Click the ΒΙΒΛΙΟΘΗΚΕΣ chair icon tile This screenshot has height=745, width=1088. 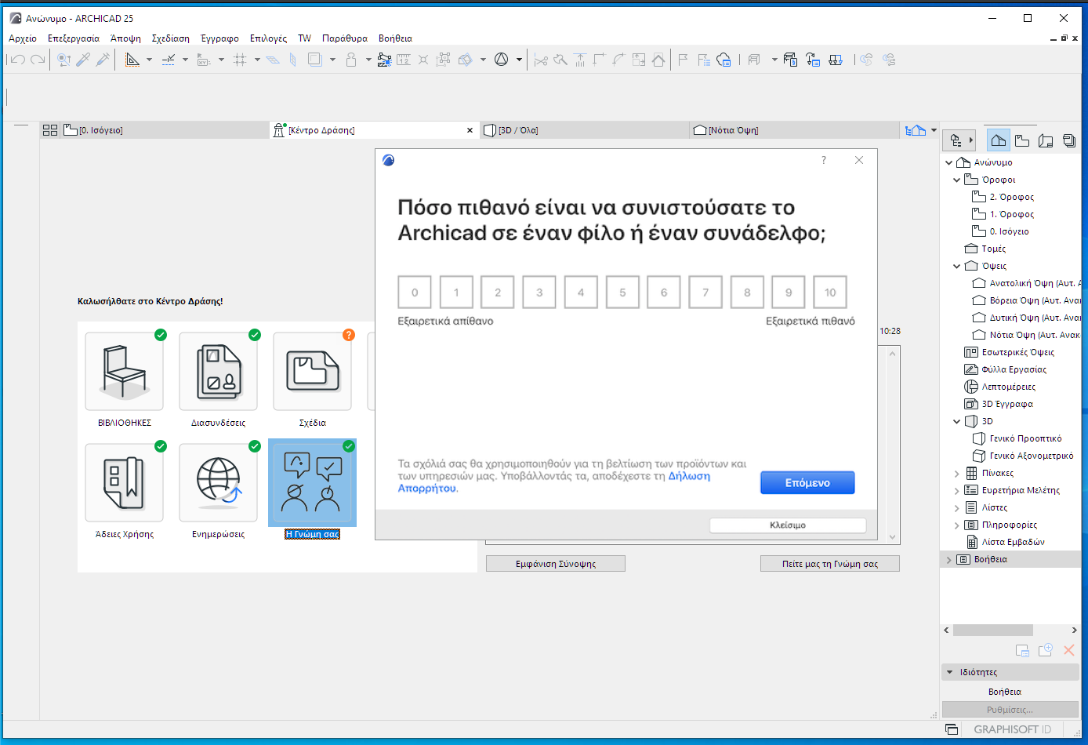[x=125, y=372]
